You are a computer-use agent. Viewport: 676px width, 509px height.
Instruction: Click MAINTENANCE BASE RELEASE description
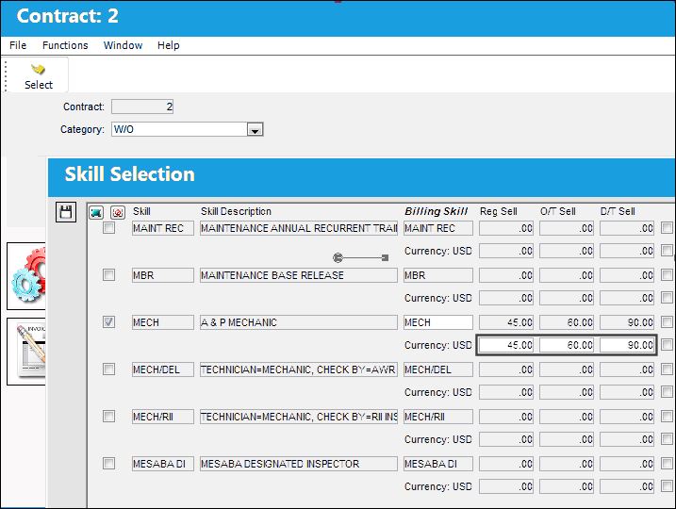pyautogui.click(x=299, y=275)
